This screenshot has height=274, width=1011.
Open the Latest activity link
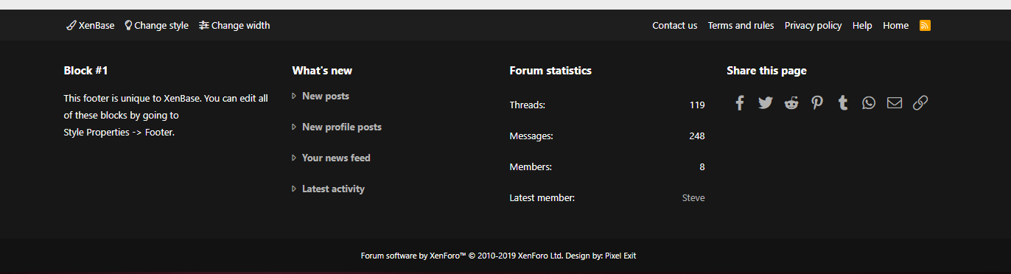(x=333, y=189)
